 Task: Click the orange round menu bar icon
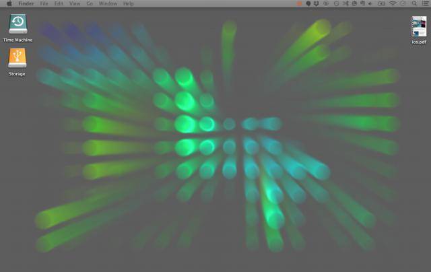click(300, 3)
